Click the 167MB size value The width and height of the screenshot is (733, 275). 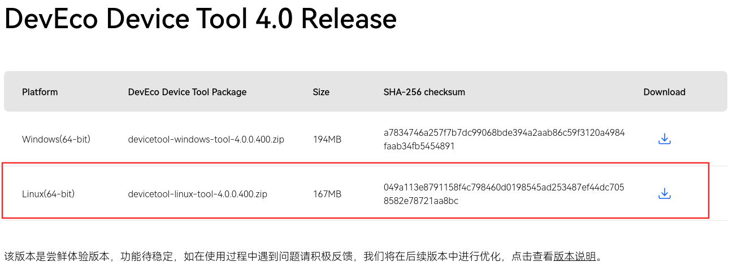(x=327, y=194)
